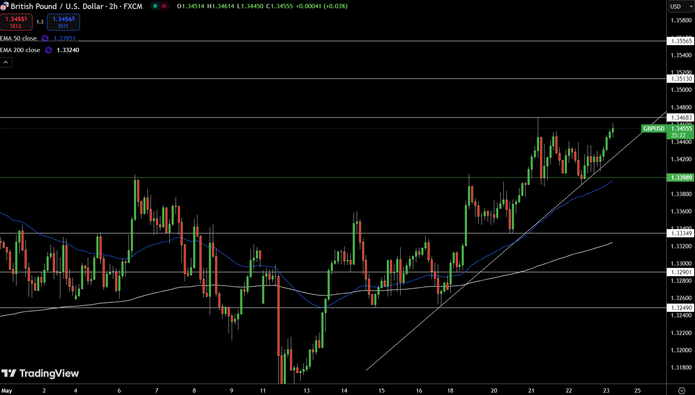This screenshot has height=395, width=695.
Task: Select horizontal line price label 1.34683
Action: [681, 118]
